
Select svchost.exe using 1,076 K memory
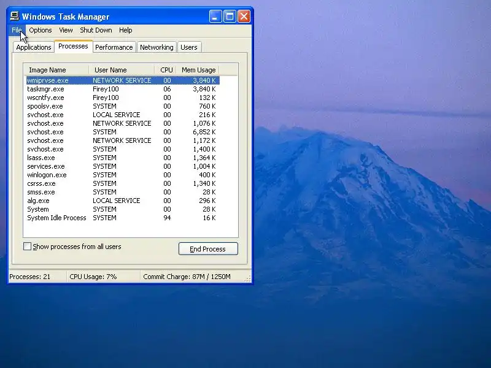(123, 123)
